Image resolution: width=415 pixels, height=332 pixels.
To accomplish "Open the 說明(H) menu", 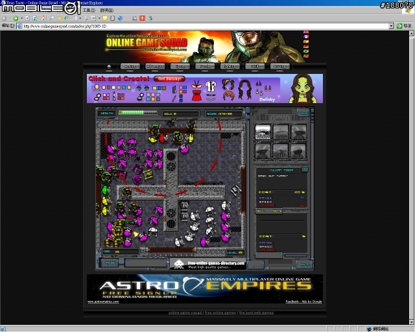I will pos(106,10).
